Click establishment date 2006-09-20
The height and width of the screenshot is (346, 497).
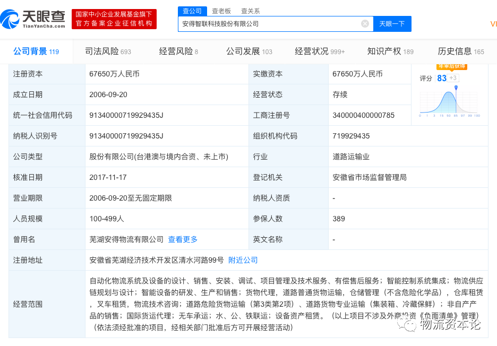pyautogui.click(x=108, y=95)
